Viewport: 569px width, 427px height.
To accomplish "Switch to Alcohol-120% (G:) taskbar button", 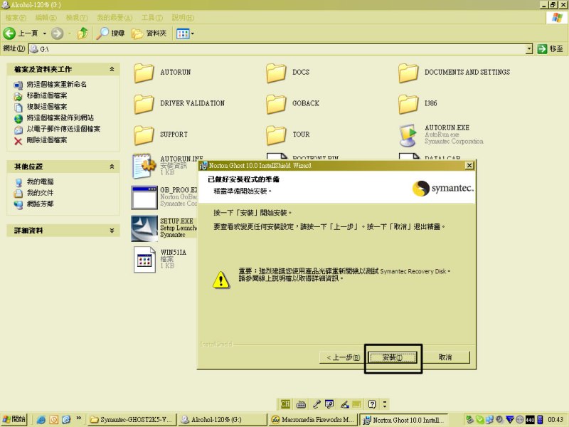I will (223, 420).
